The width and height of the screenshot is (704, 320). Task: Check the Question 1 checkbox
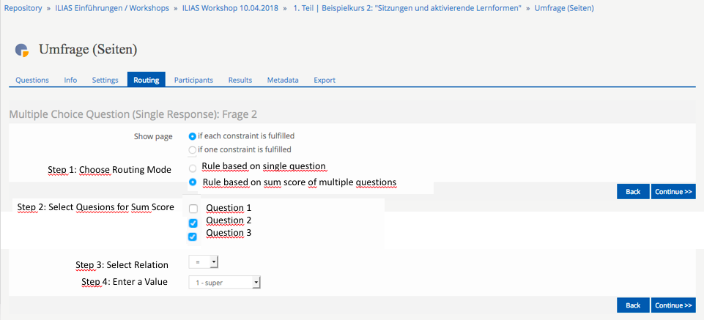(x=193, y=209)
